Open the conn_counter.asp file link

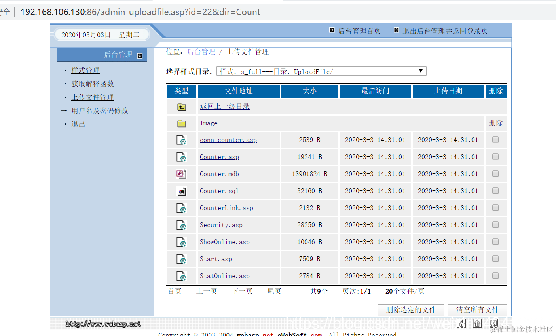pyautogui.click(x=228, y=140)
